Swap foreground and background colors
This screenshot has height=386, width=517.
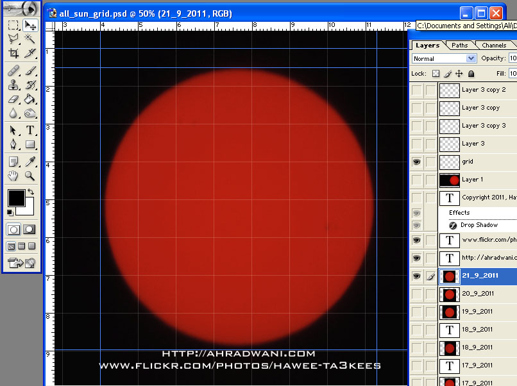[x=31, y=192]
